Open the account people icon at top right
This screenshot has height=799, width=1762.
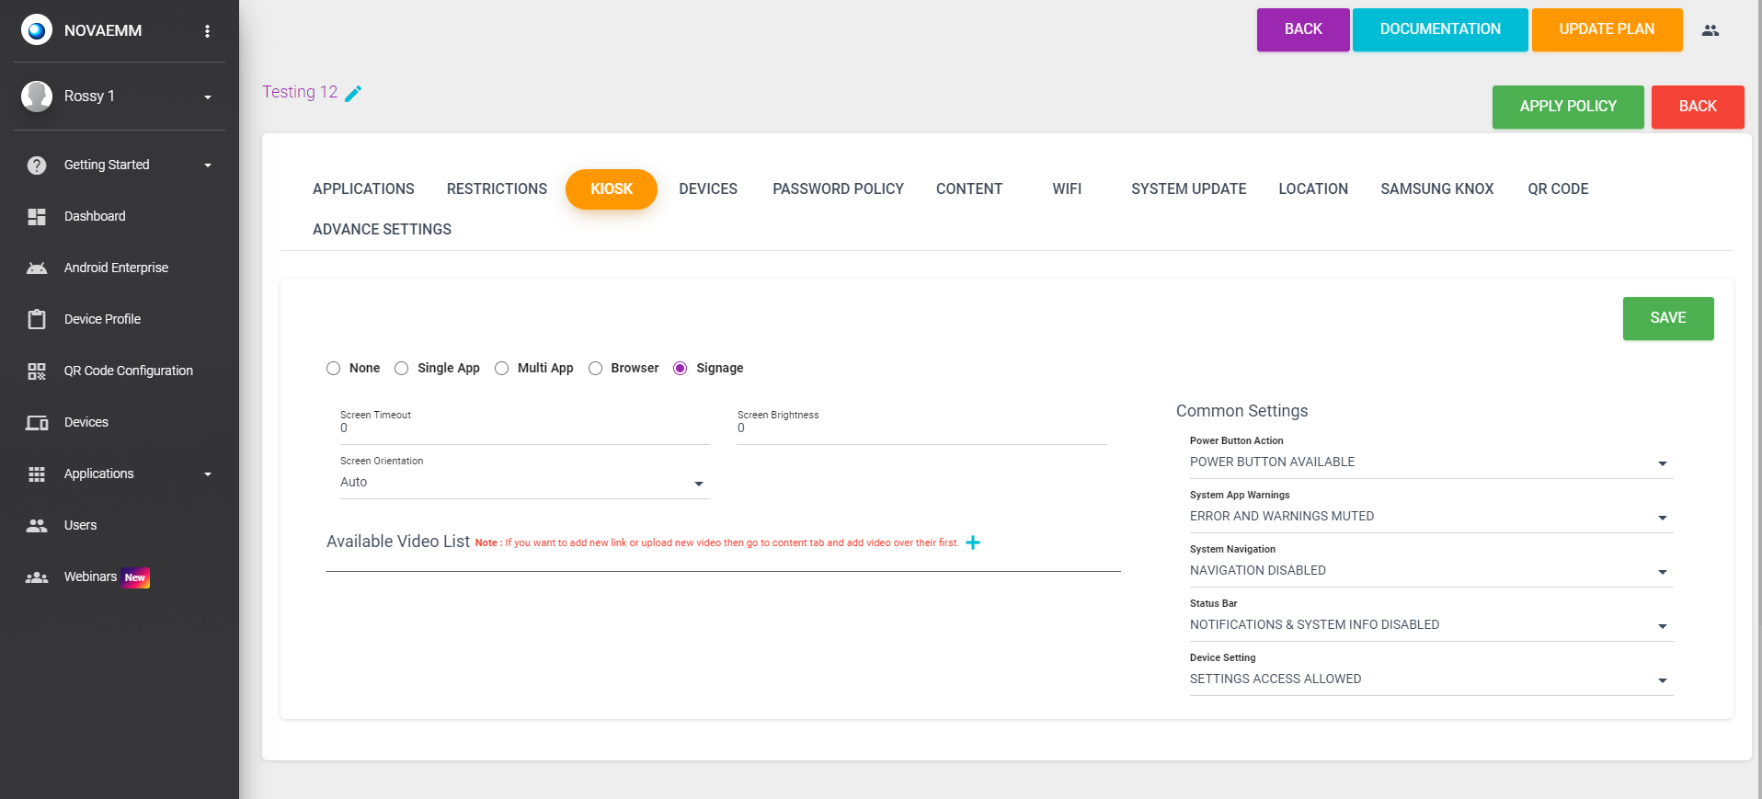pyautogui.click(x=1711, y=30)
